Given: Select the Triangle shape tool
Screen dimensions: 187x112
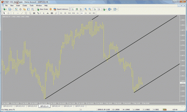Looking at the screenshot, I should [x=48, y=13].
